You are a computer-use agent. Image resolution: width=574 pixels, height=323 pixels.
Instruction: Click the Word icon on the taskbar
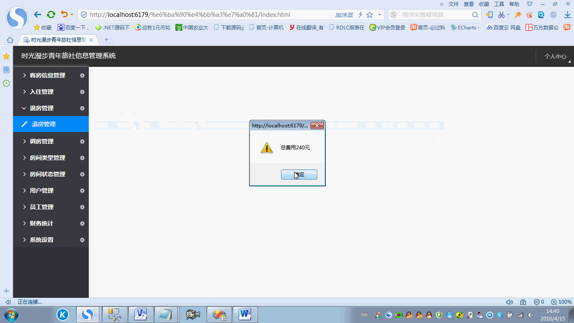click(x=245, y=315)
